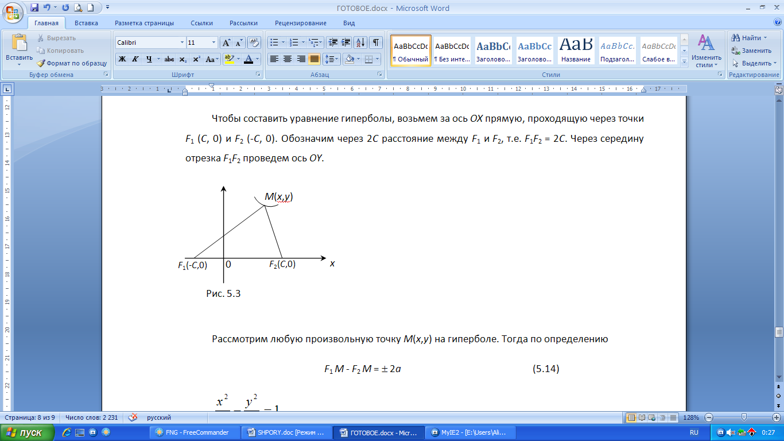Toggle paragraph marks display (¶)
Image resolution: width=784 pixels, height=441 pixels.
coord(376,42)
